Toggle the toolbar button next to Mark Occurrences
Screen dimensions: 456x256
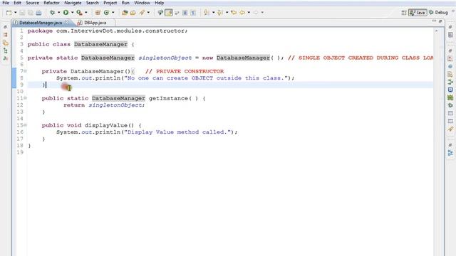(177, 13)
